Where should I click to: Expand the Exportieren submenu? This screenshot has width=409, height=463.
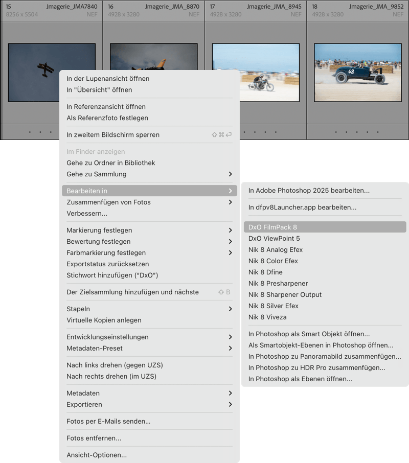click(230, 405)
